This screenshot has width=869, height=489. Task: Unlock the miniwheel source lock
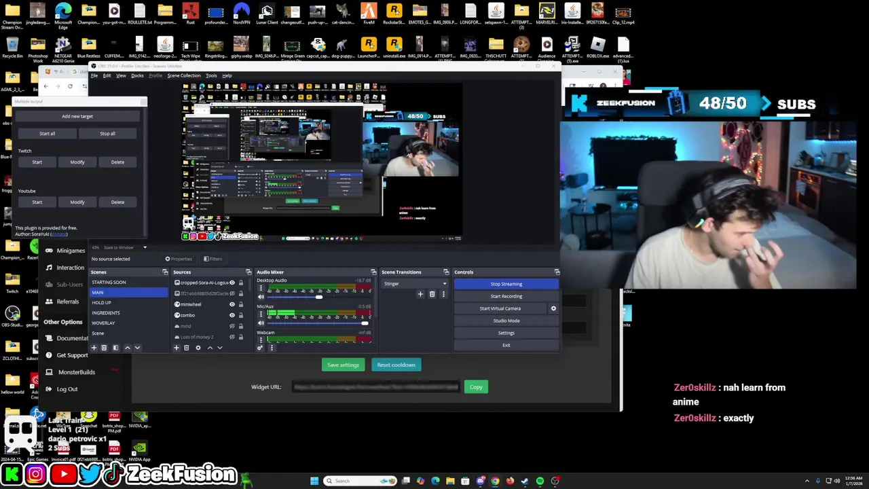point(240,304)
